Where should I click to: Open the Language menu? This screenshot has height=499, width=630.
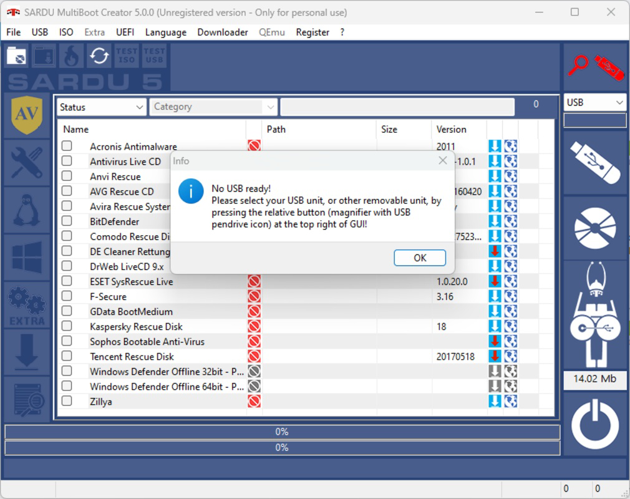click(165, 32)
